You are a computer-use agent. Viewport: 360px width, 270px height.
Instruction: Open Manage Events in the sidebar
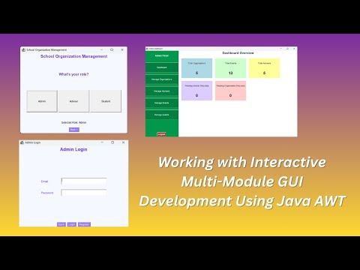pyautogui.click(x=162, y=103)
